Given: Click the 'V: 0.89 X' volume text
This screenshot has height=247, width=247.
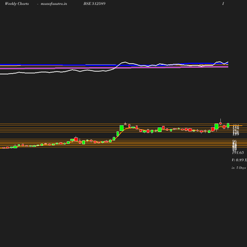Looking at the screenshot, I should (239, 160).
